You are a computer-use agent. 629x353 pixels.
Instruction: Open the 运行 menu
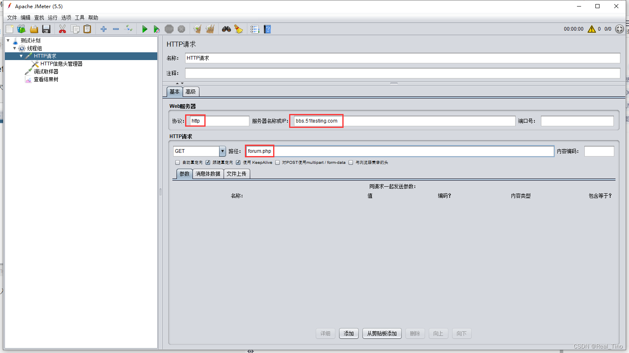pyautogui.click(x=52, y=18)
